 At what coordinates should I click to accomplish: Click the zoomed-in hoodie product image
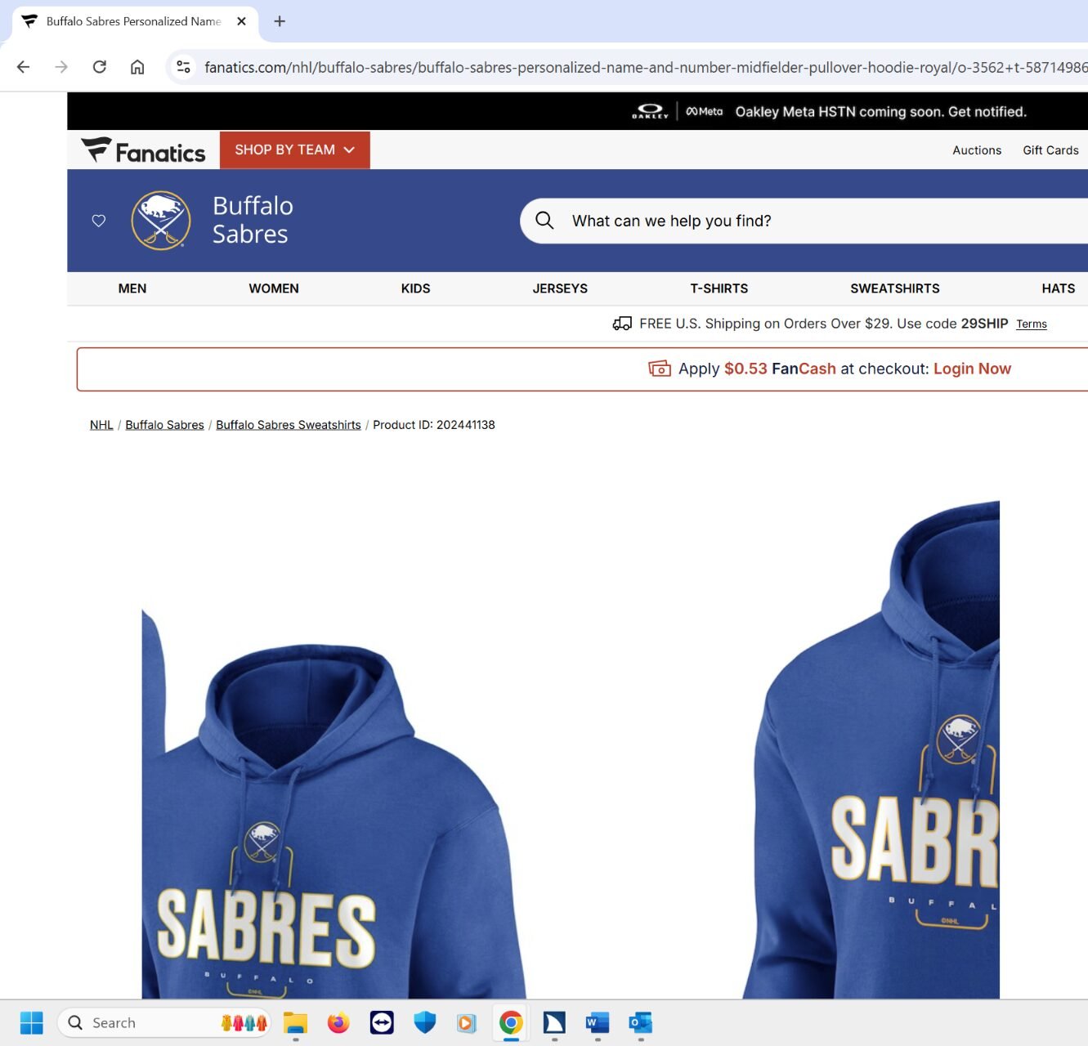[x=871, y=749]
